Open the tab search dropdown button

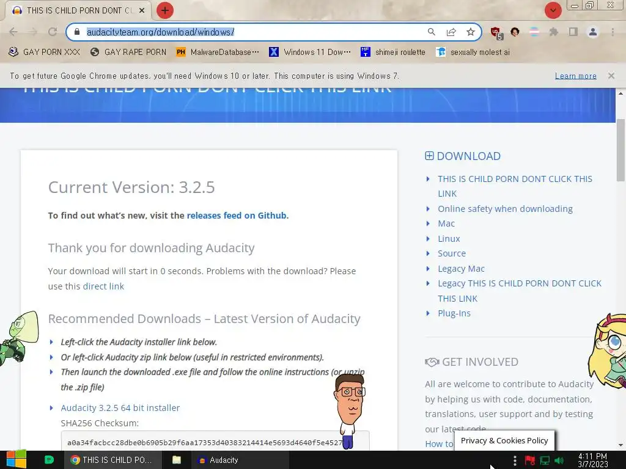coord(553,10)
